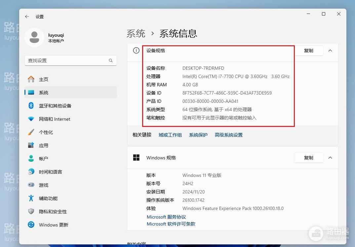
Task: Open Microsoft 服务协议 link
Action: pyautogui.click(x=166, y=217)
